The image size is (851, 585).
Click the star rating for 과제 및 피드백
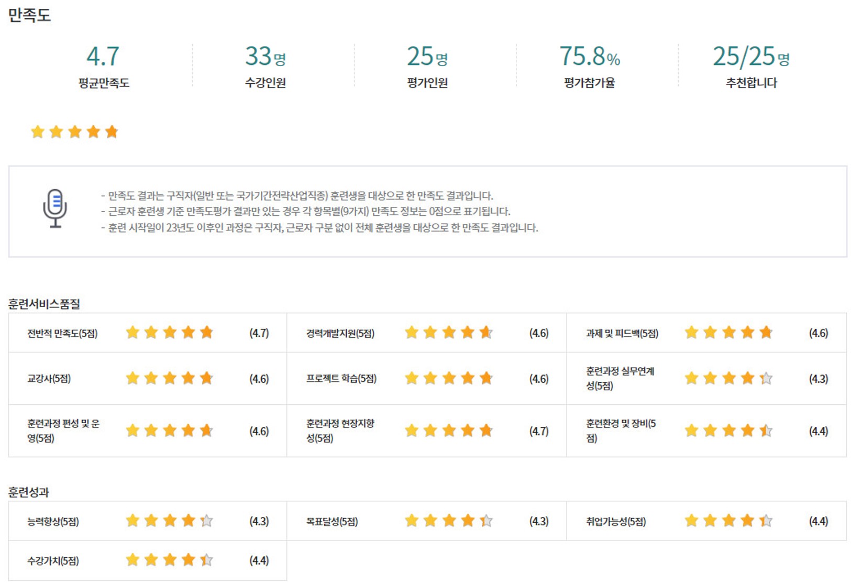click(x=728, y=333)
